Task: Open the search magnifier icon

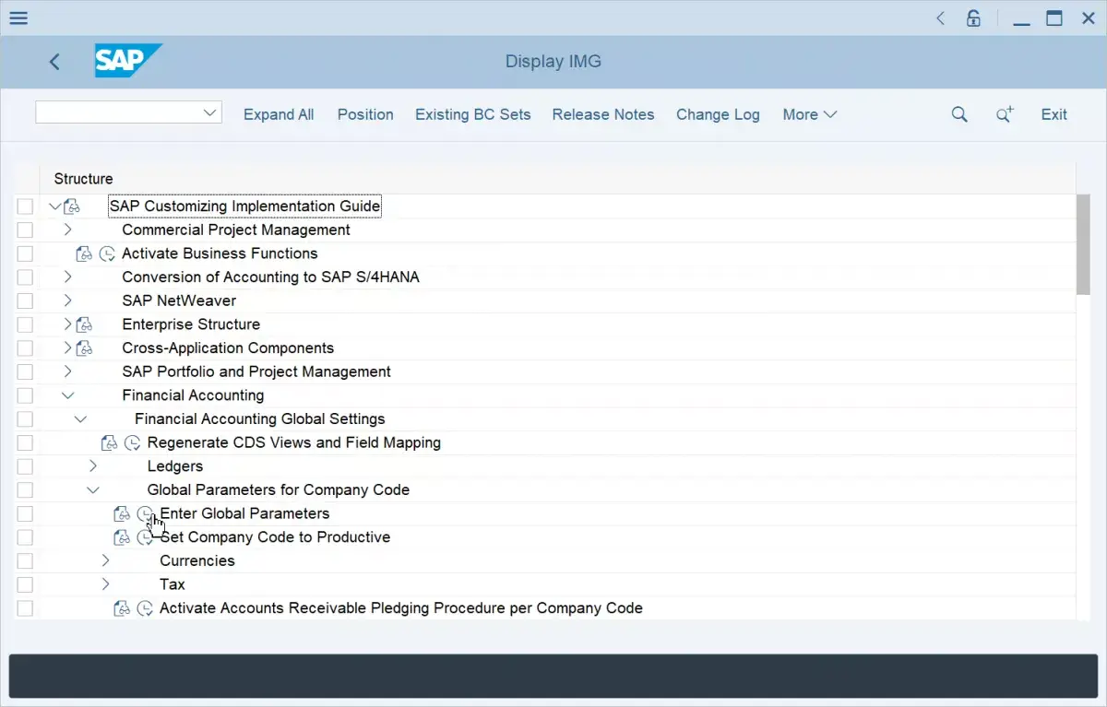Action: (959, 114)
